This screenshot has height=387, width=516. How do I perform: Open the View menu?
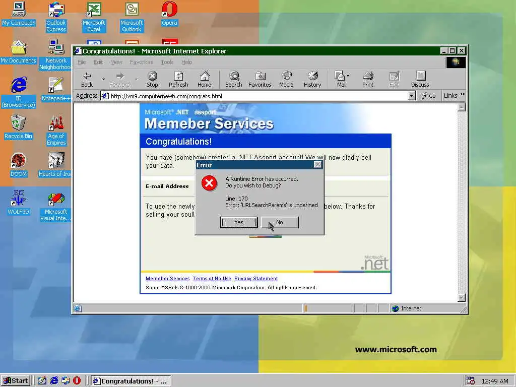tap(116, 62)
